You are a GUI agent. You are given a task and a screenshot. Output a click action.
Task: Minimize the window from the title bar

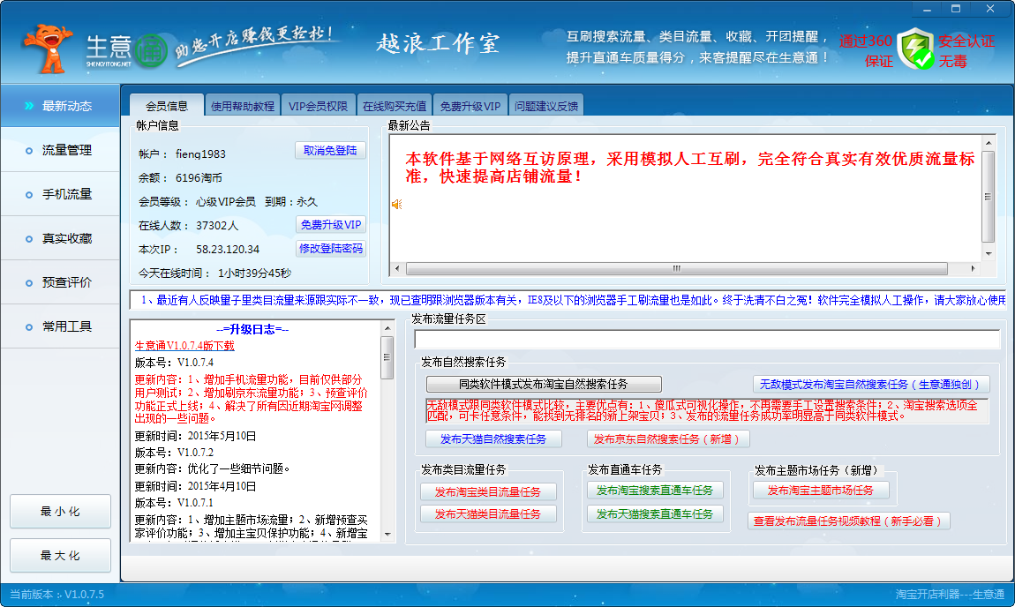coord(927,9)
